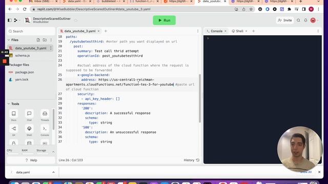Click line 26 address URL text
This screenshot has width=328, height=184.
tap(120, 82)
